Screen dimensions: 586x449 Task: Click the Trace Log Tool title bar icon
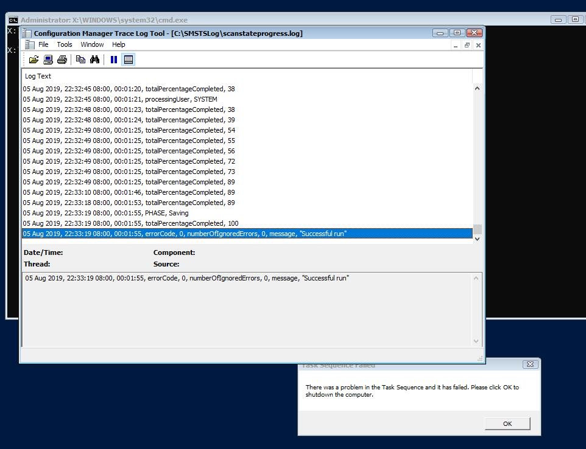[27, 33]
